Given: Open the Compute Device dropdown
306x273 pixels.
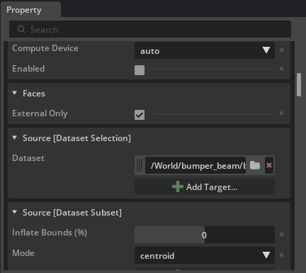Looking at the screenshot, I should coord(205,50).
